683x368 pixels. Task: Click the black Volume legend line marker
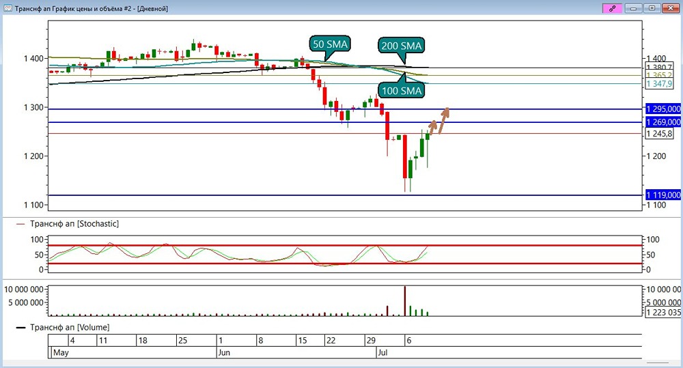click(x=20, y=328)
